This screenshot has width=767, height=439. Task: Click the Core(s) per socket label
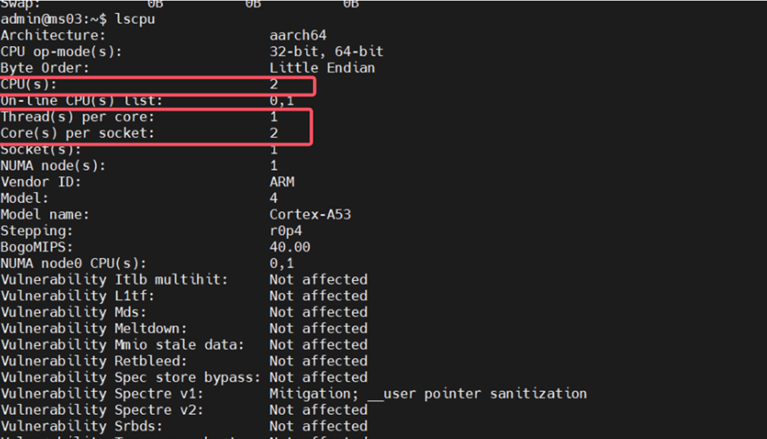77,133
